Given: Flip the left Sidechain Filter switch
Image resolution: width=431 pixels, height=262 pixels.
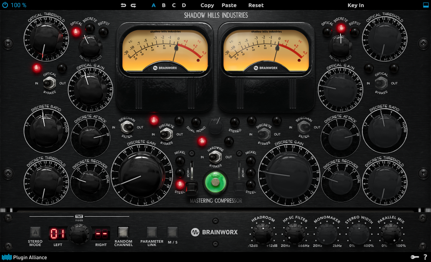Looking at the screenshot, I should (x=127, y=127).
